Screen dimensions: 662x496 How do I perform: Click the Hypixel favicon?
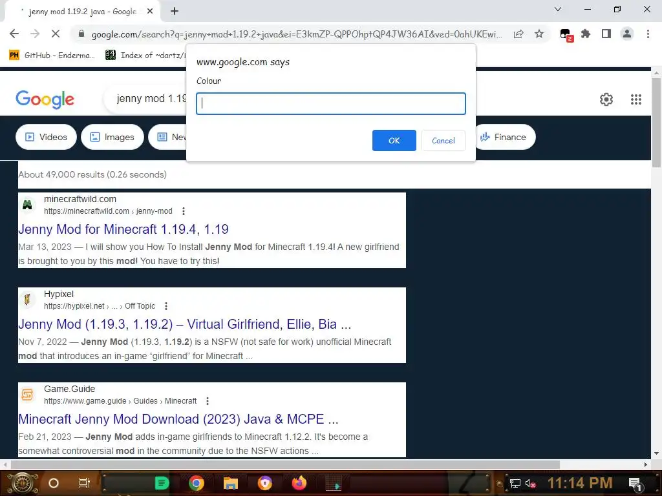pos(27,300)
